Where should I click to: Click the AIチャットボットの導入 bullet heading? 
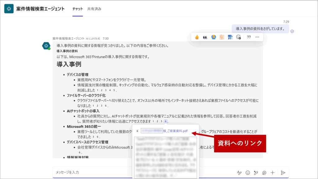(x=83, y=111)
